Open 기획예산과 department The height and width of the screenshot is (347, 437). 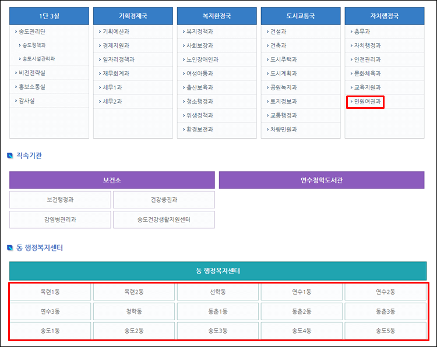pyautogui.click(x=116, y=31)
